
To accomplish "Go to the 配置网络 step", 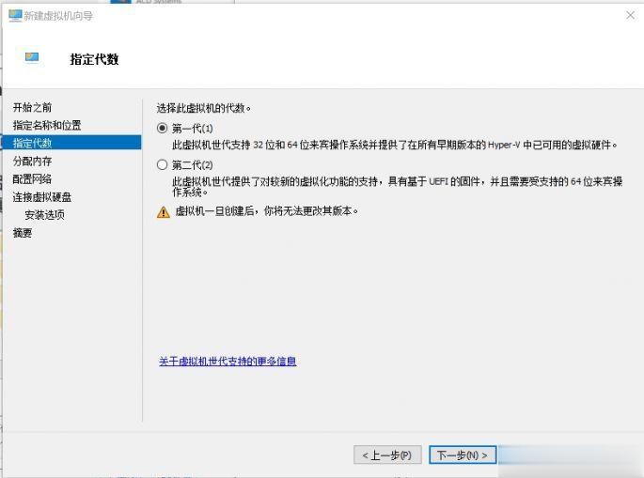I will [32, 178].
